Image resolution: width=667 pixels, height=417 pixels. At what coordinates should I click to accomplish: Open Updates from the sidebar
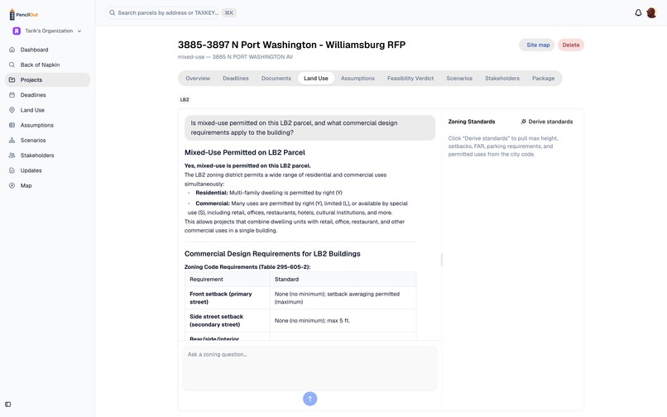[x=48, y=170]
